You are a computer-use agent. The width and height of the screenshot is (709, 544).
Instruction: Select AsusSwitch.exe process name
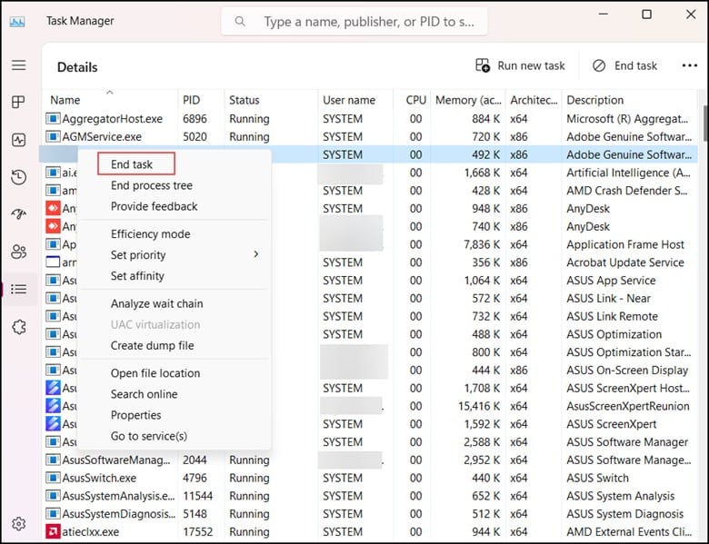pos(99,478)
